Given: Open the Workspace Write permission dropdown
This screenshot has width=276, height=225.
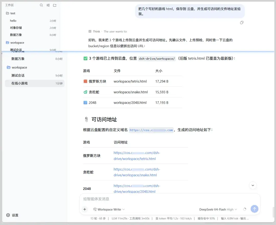Looking at the screenshot, I should click(109, 209).
